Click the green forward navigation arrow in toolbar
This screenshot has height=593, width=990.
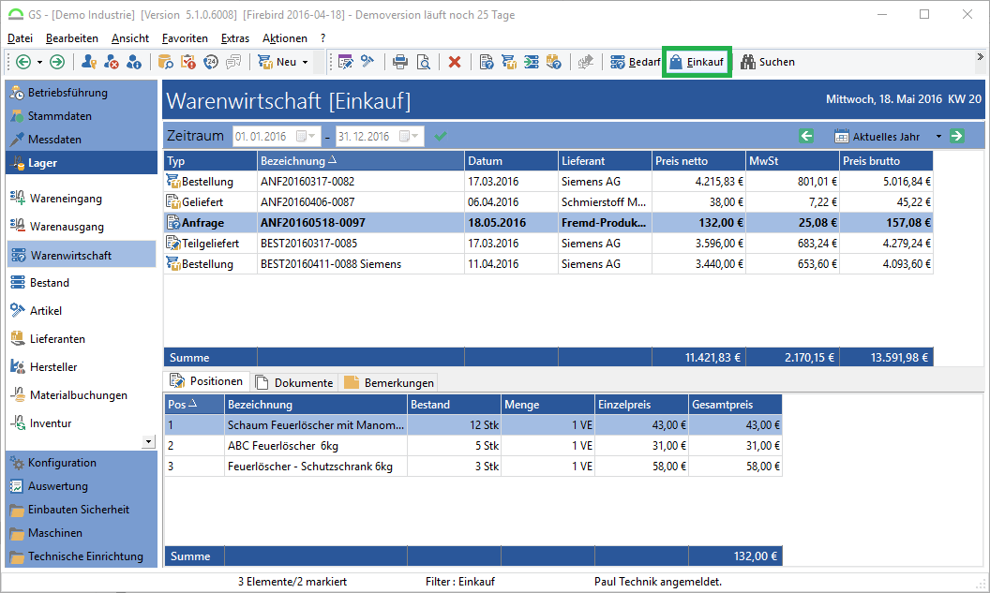coord(57,62)
